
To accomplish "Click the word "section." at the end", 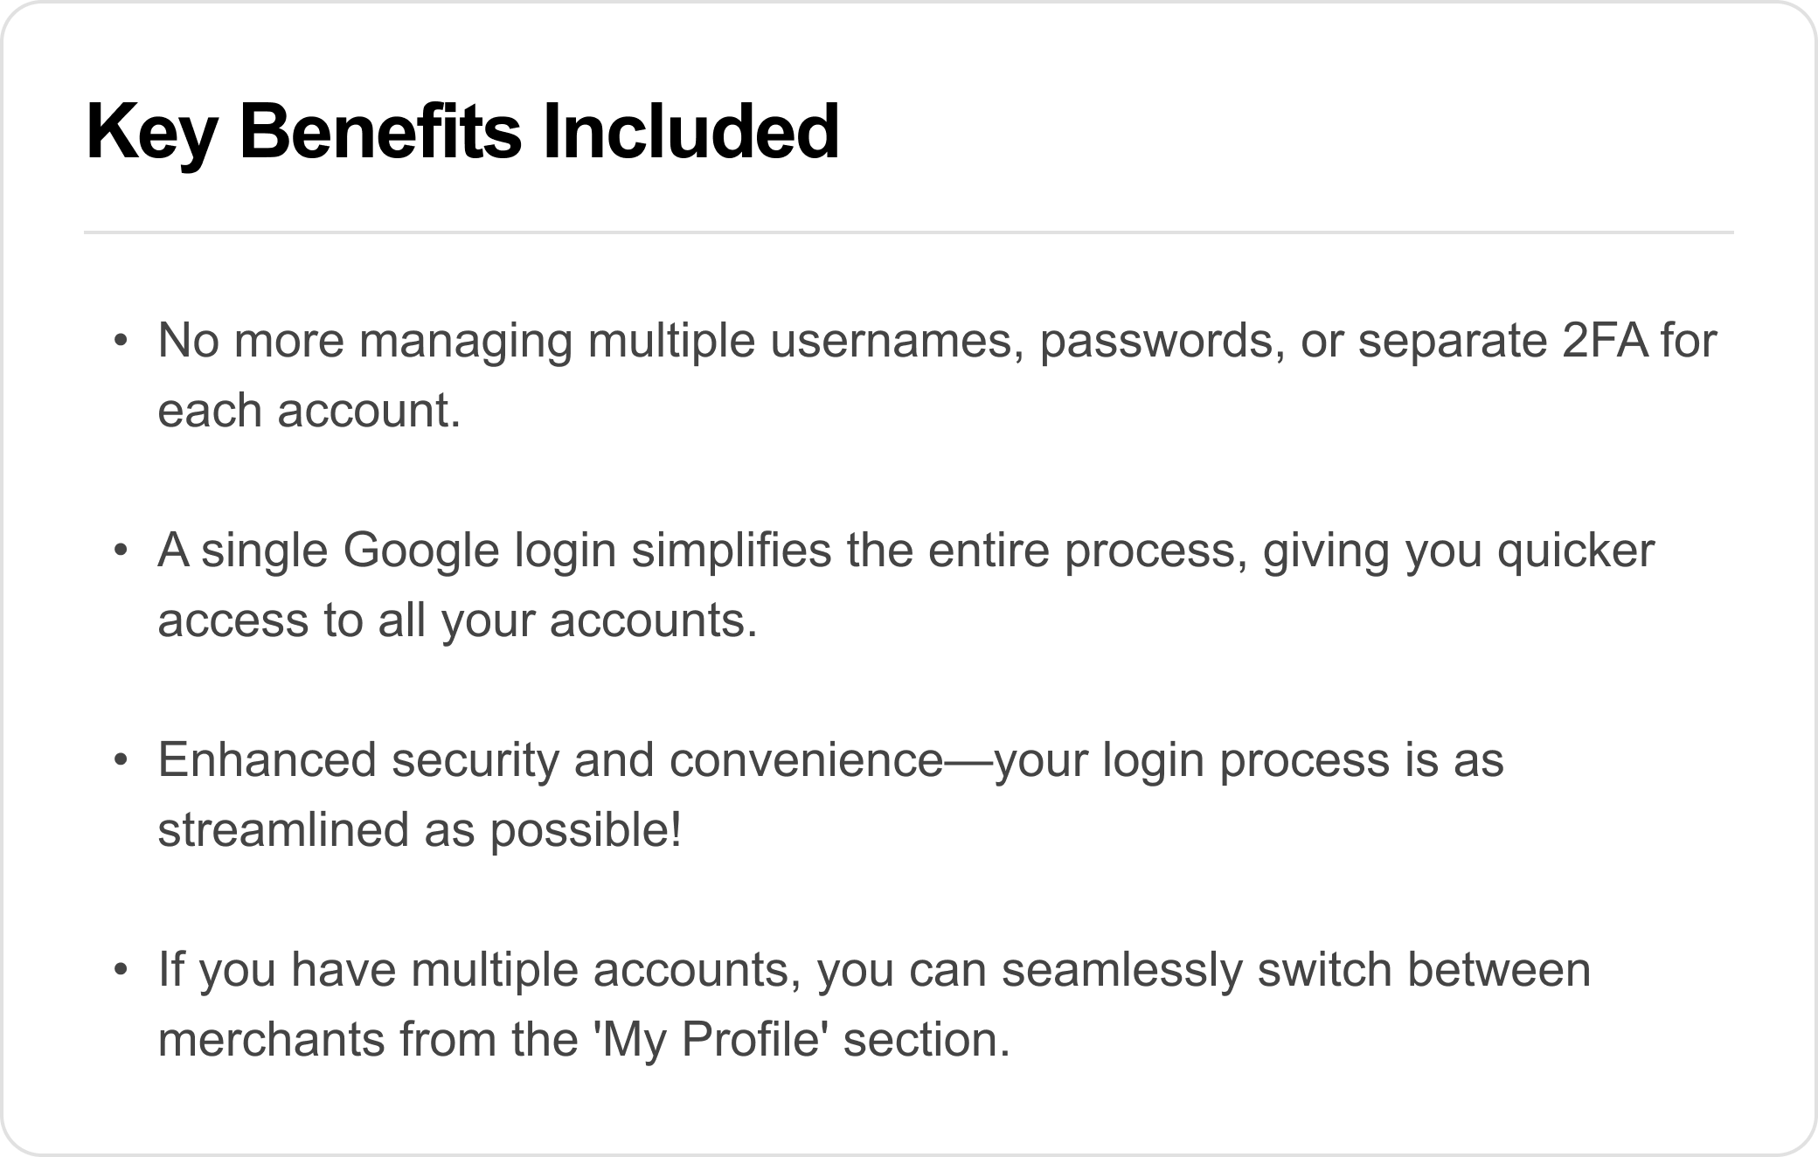I will click(x=926, y=1039).
